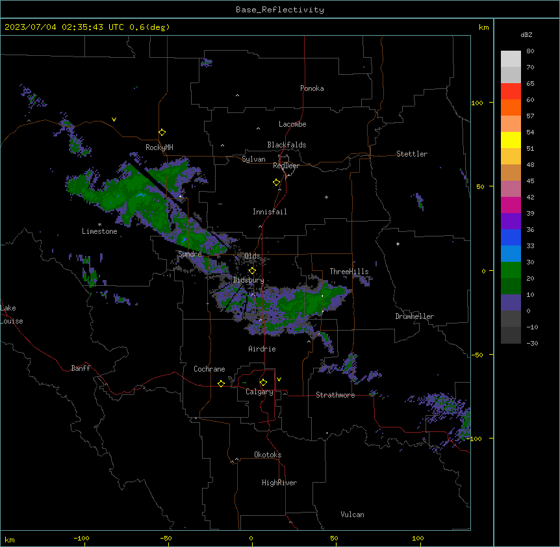Select the Banff label
The width and height of the screenshot is (560, 547).
(81, 368)
